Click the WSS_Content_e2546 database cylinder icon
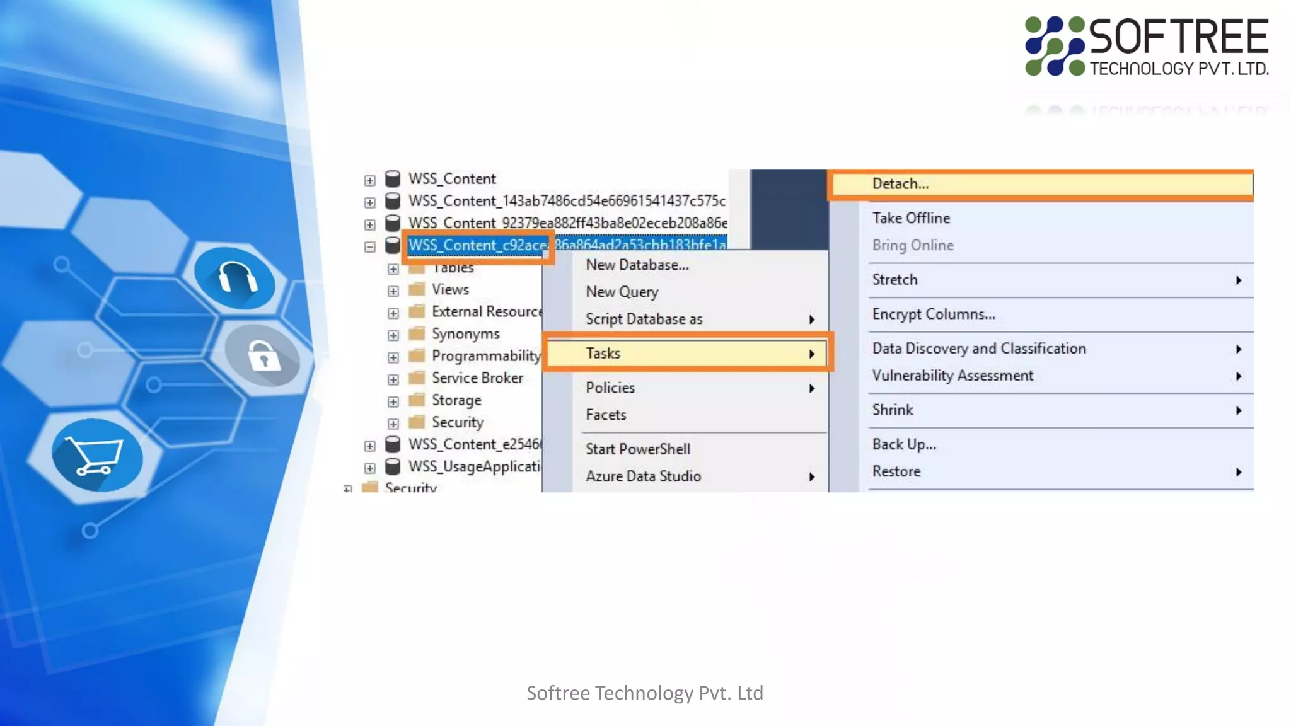This screenshot has width=1291, height=726. point(392,445)
